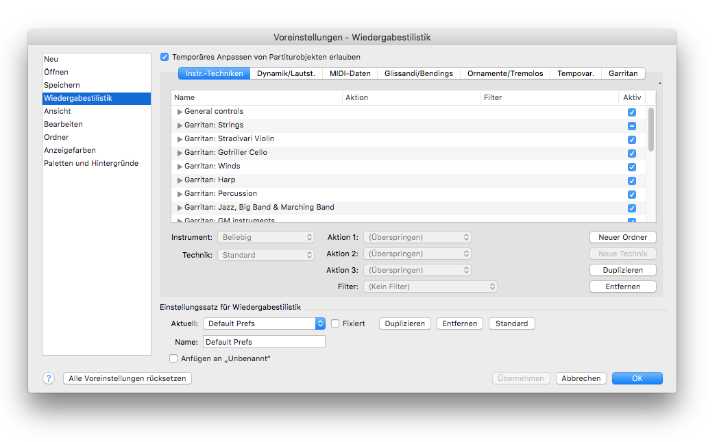Click the Aktion column header
The width and height of the screenshot is (719, 442).
(411, 98)
